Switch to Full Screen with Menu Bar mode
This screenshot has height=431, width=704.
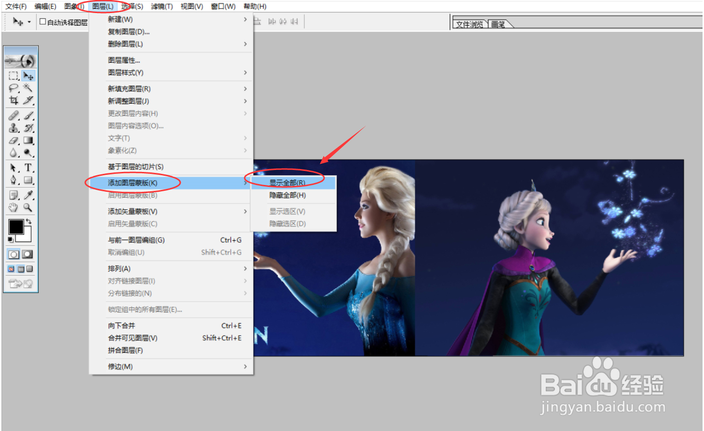(21, 269)
